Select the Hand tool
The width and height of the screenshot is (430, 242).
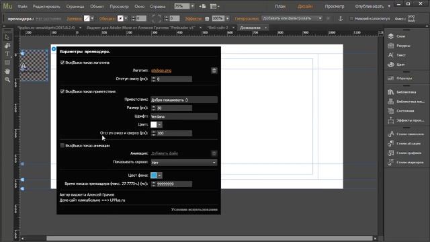pyautogui.click(x=7, y=71)
